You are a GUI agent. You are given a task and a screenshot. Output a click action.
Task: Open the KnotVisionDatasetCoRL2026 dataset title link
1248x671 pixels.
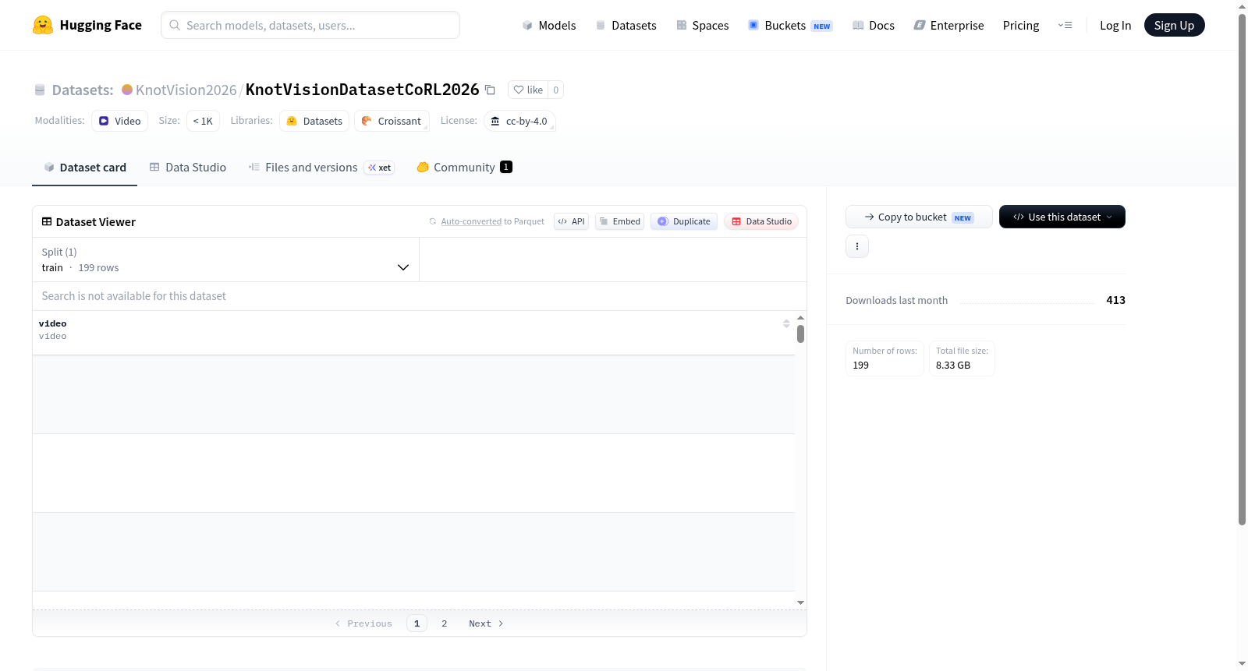coord(362,90)
